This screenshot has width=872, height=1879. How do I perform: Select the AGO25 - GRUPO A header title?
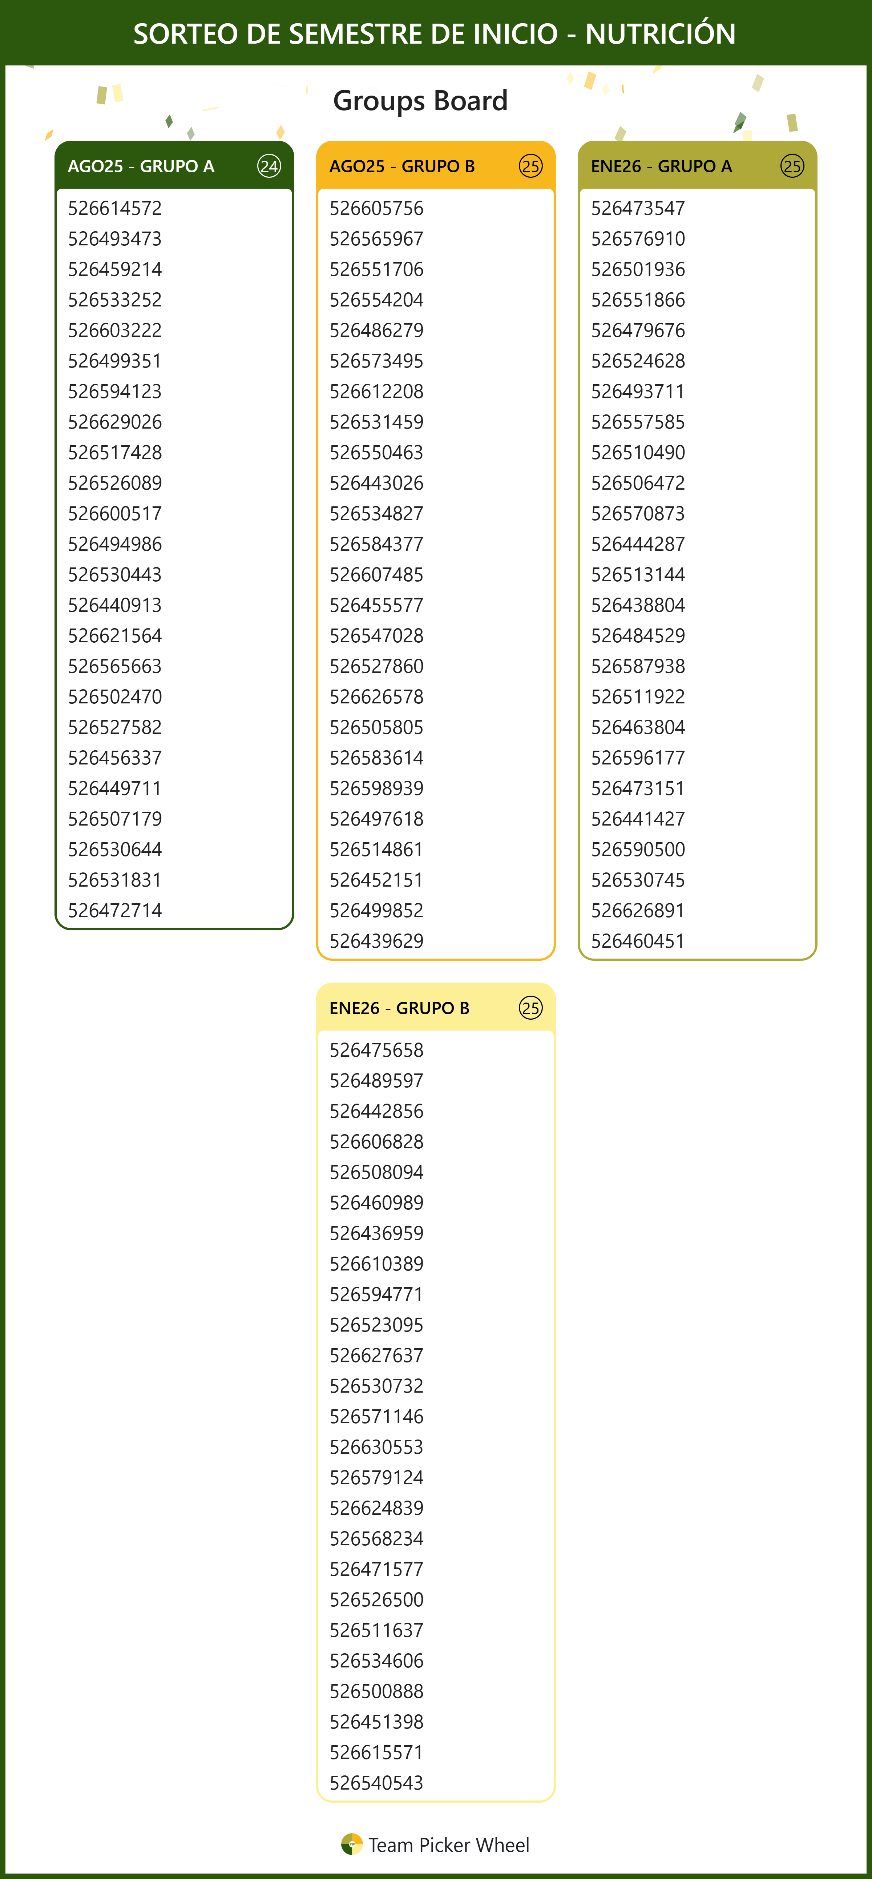point(141,166)
